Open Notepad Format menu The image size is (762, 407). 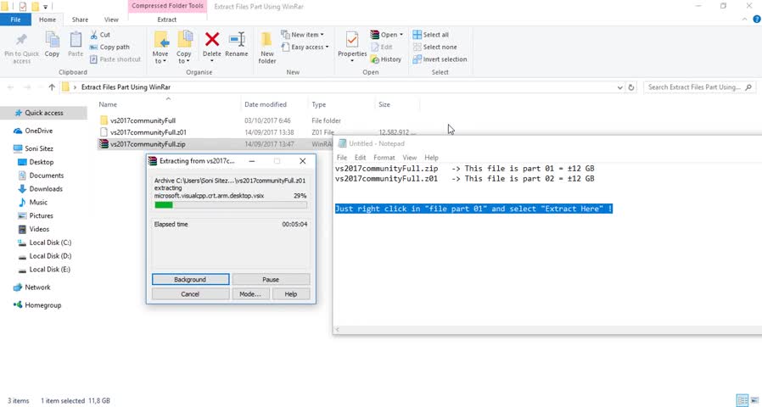[384, 158]
